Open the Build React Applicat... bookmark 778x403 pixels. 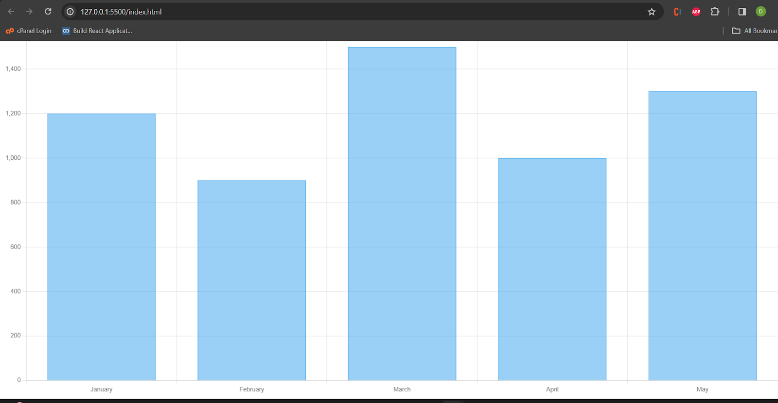point(97,31)
